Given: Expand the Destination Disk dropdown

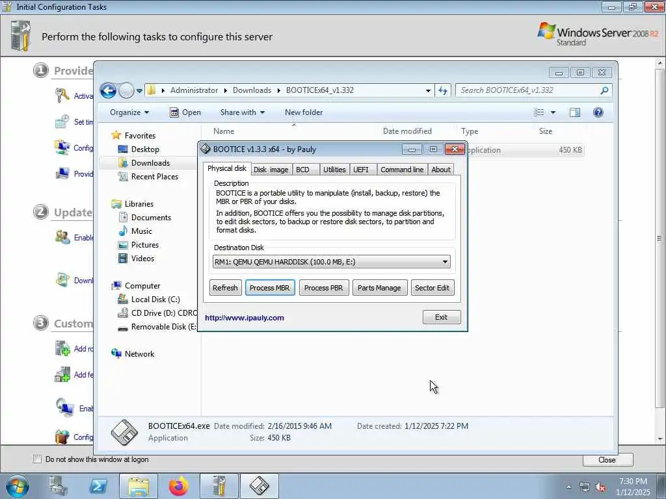Looking at the screenshot, I should pos(445,262).
